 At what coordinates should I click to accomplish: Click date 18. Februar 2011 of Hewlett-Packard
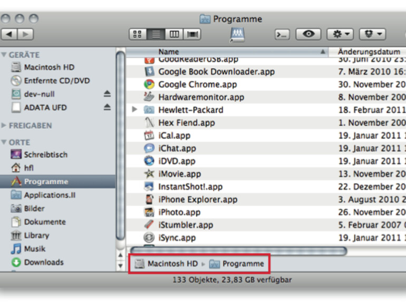pos(372,110)
